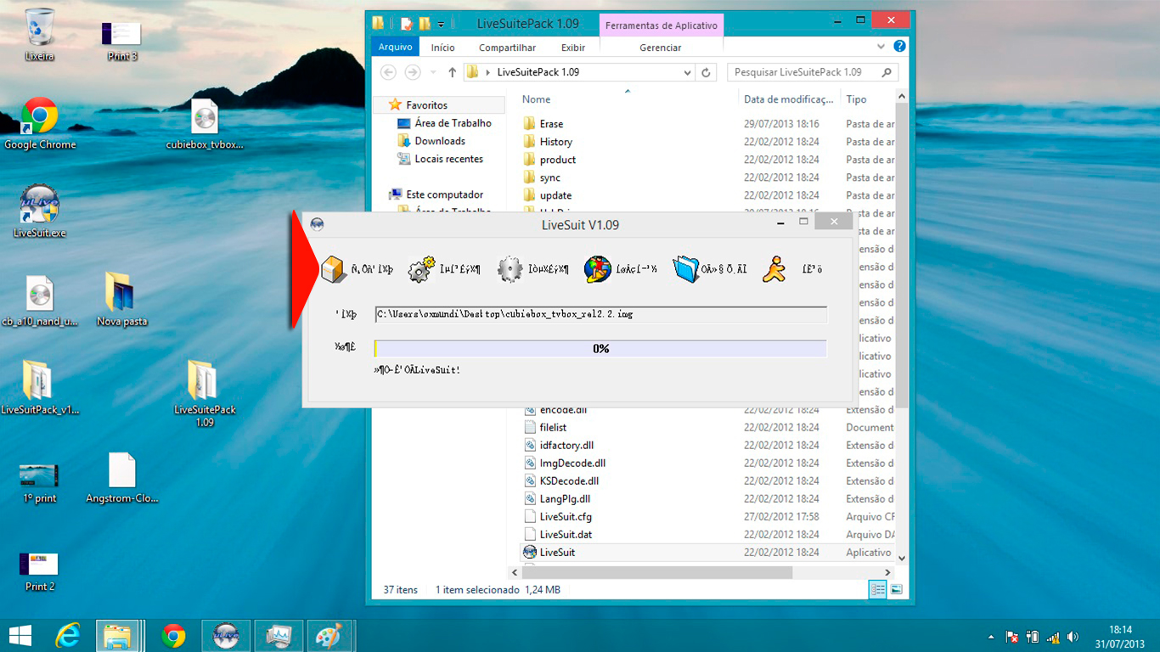Image resolution: width=1160 pixels, height=652 pixels.
Task: Select LiveSuitPack_v1 zipped folder on desktop
Action: 40,388
